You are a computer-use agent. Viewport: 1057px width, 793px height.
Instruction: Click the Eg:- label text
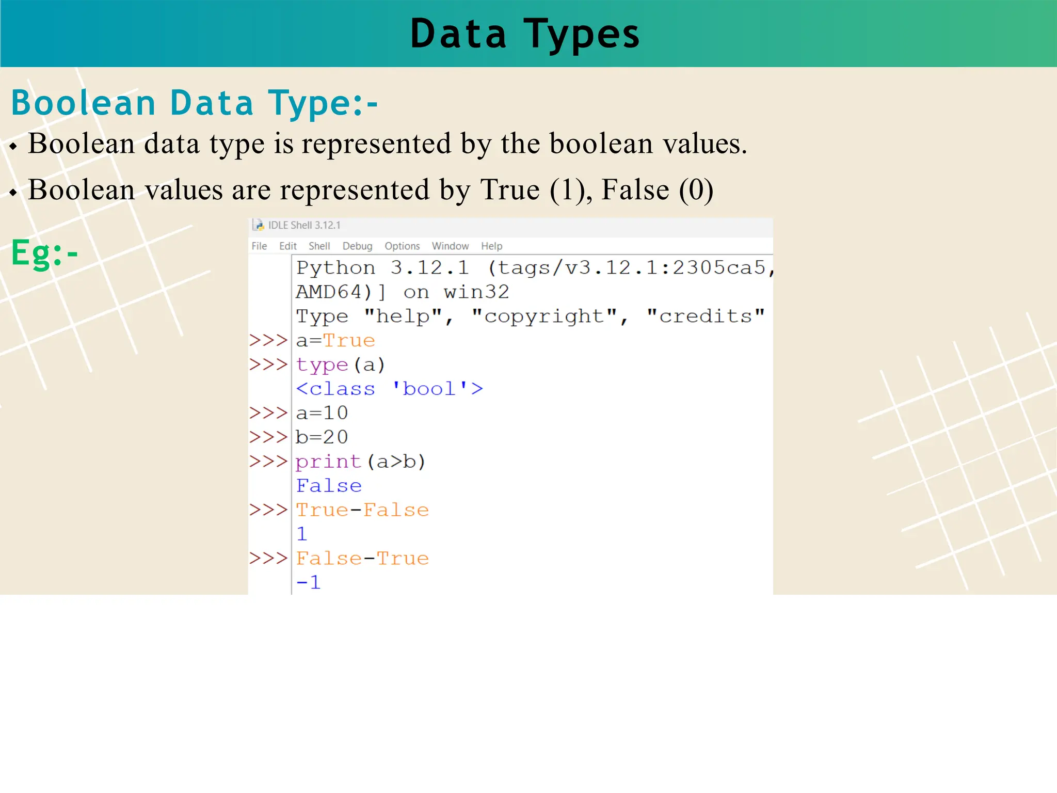point(45,253)
